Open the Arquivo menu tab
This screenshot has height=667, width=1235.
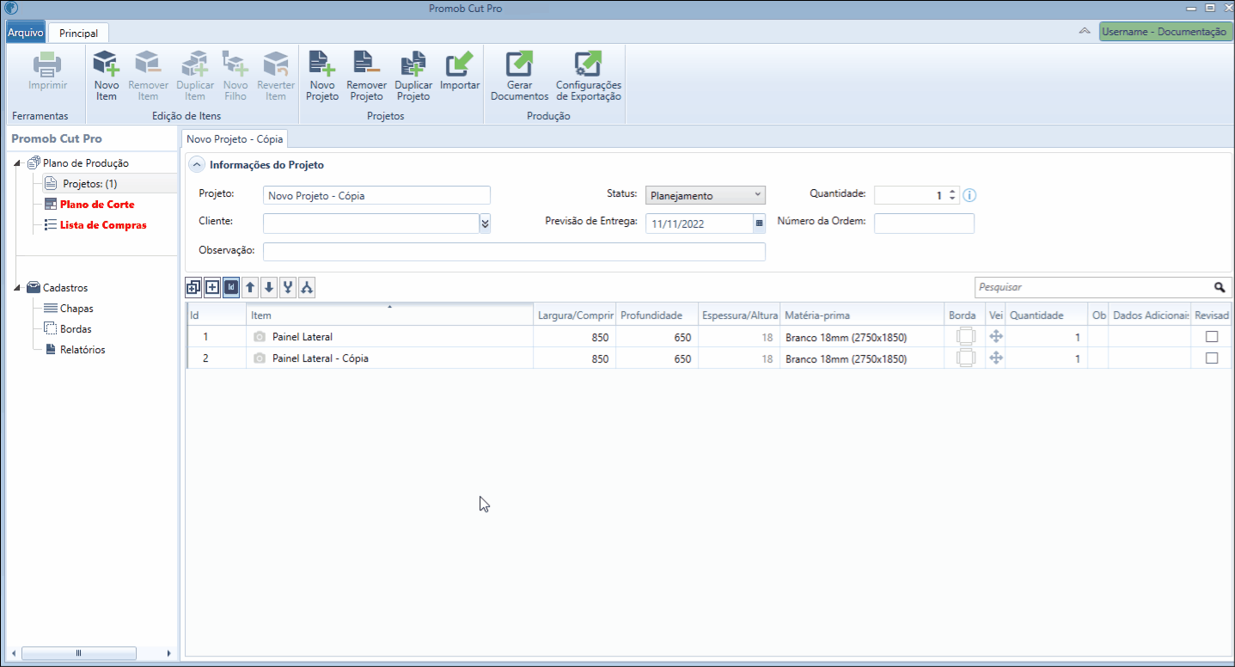pos(26,33)
